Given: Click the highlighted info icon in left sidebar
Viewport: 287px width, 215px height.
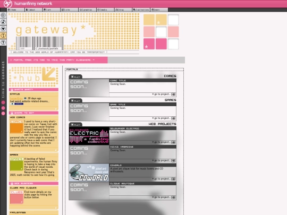Looking at the screenshot, I should pos(3,36).
